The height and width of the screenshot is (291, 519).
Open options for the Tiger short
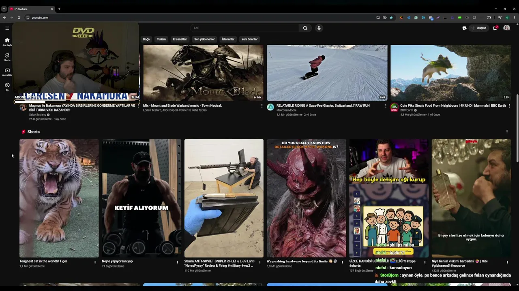(x=95, y=263)
